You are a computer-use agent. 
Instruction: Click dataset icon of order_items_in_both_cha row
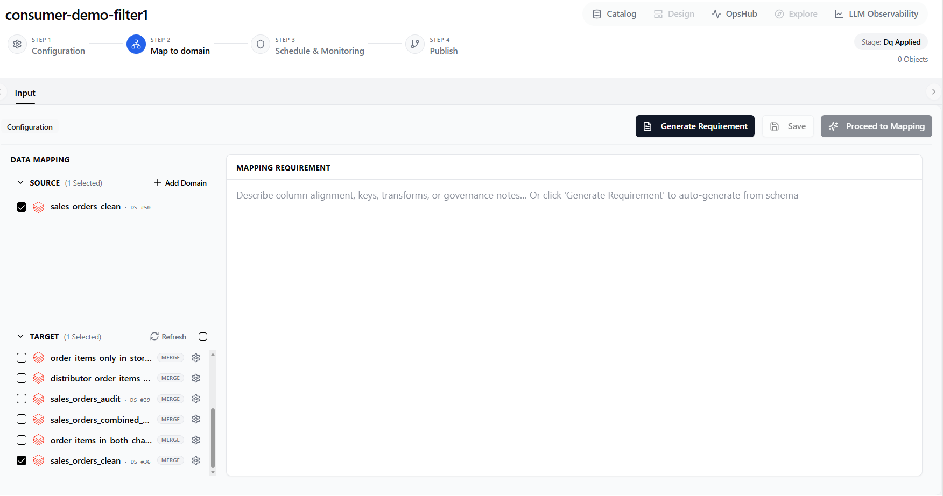39,440
